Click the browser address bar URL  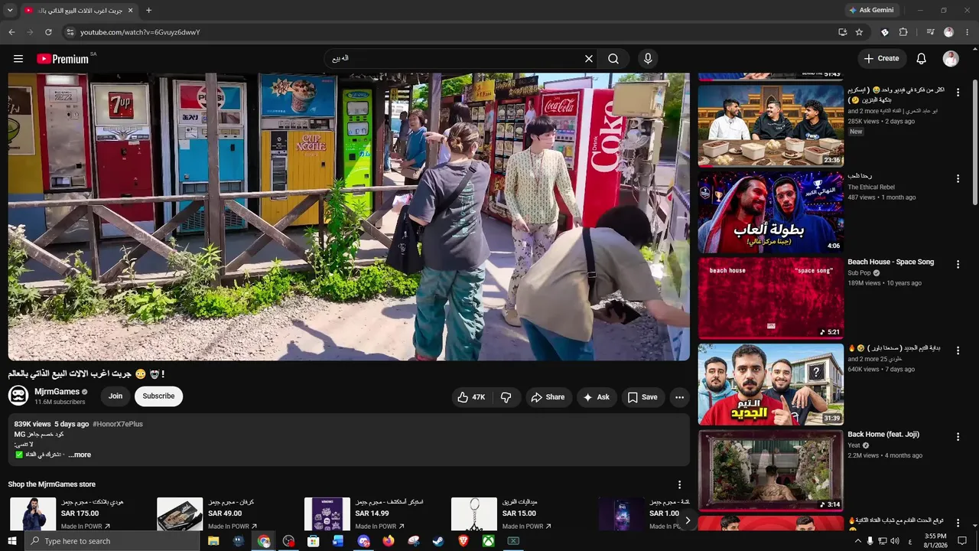pyautogui.click(x=140, y=32)
